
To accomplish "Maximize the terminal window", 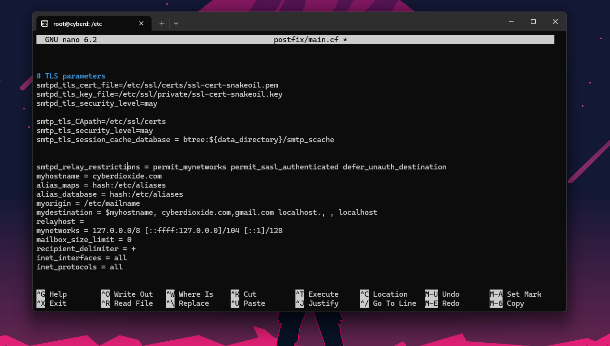I will click(533, 22).
